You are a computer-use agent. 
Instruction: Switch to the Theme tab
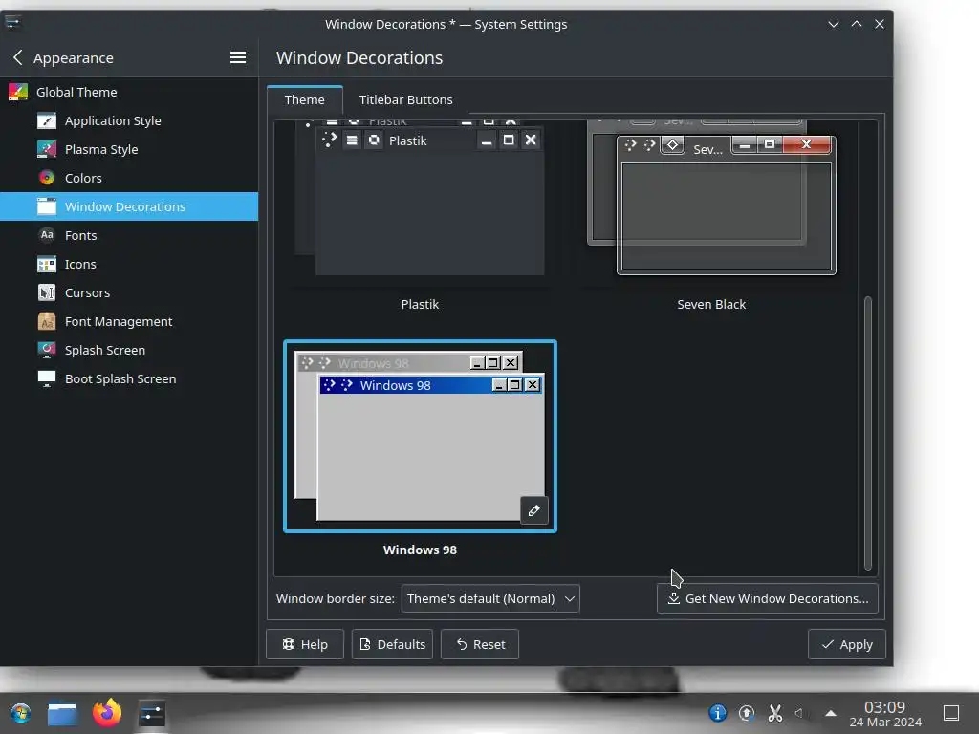(305, 99)
